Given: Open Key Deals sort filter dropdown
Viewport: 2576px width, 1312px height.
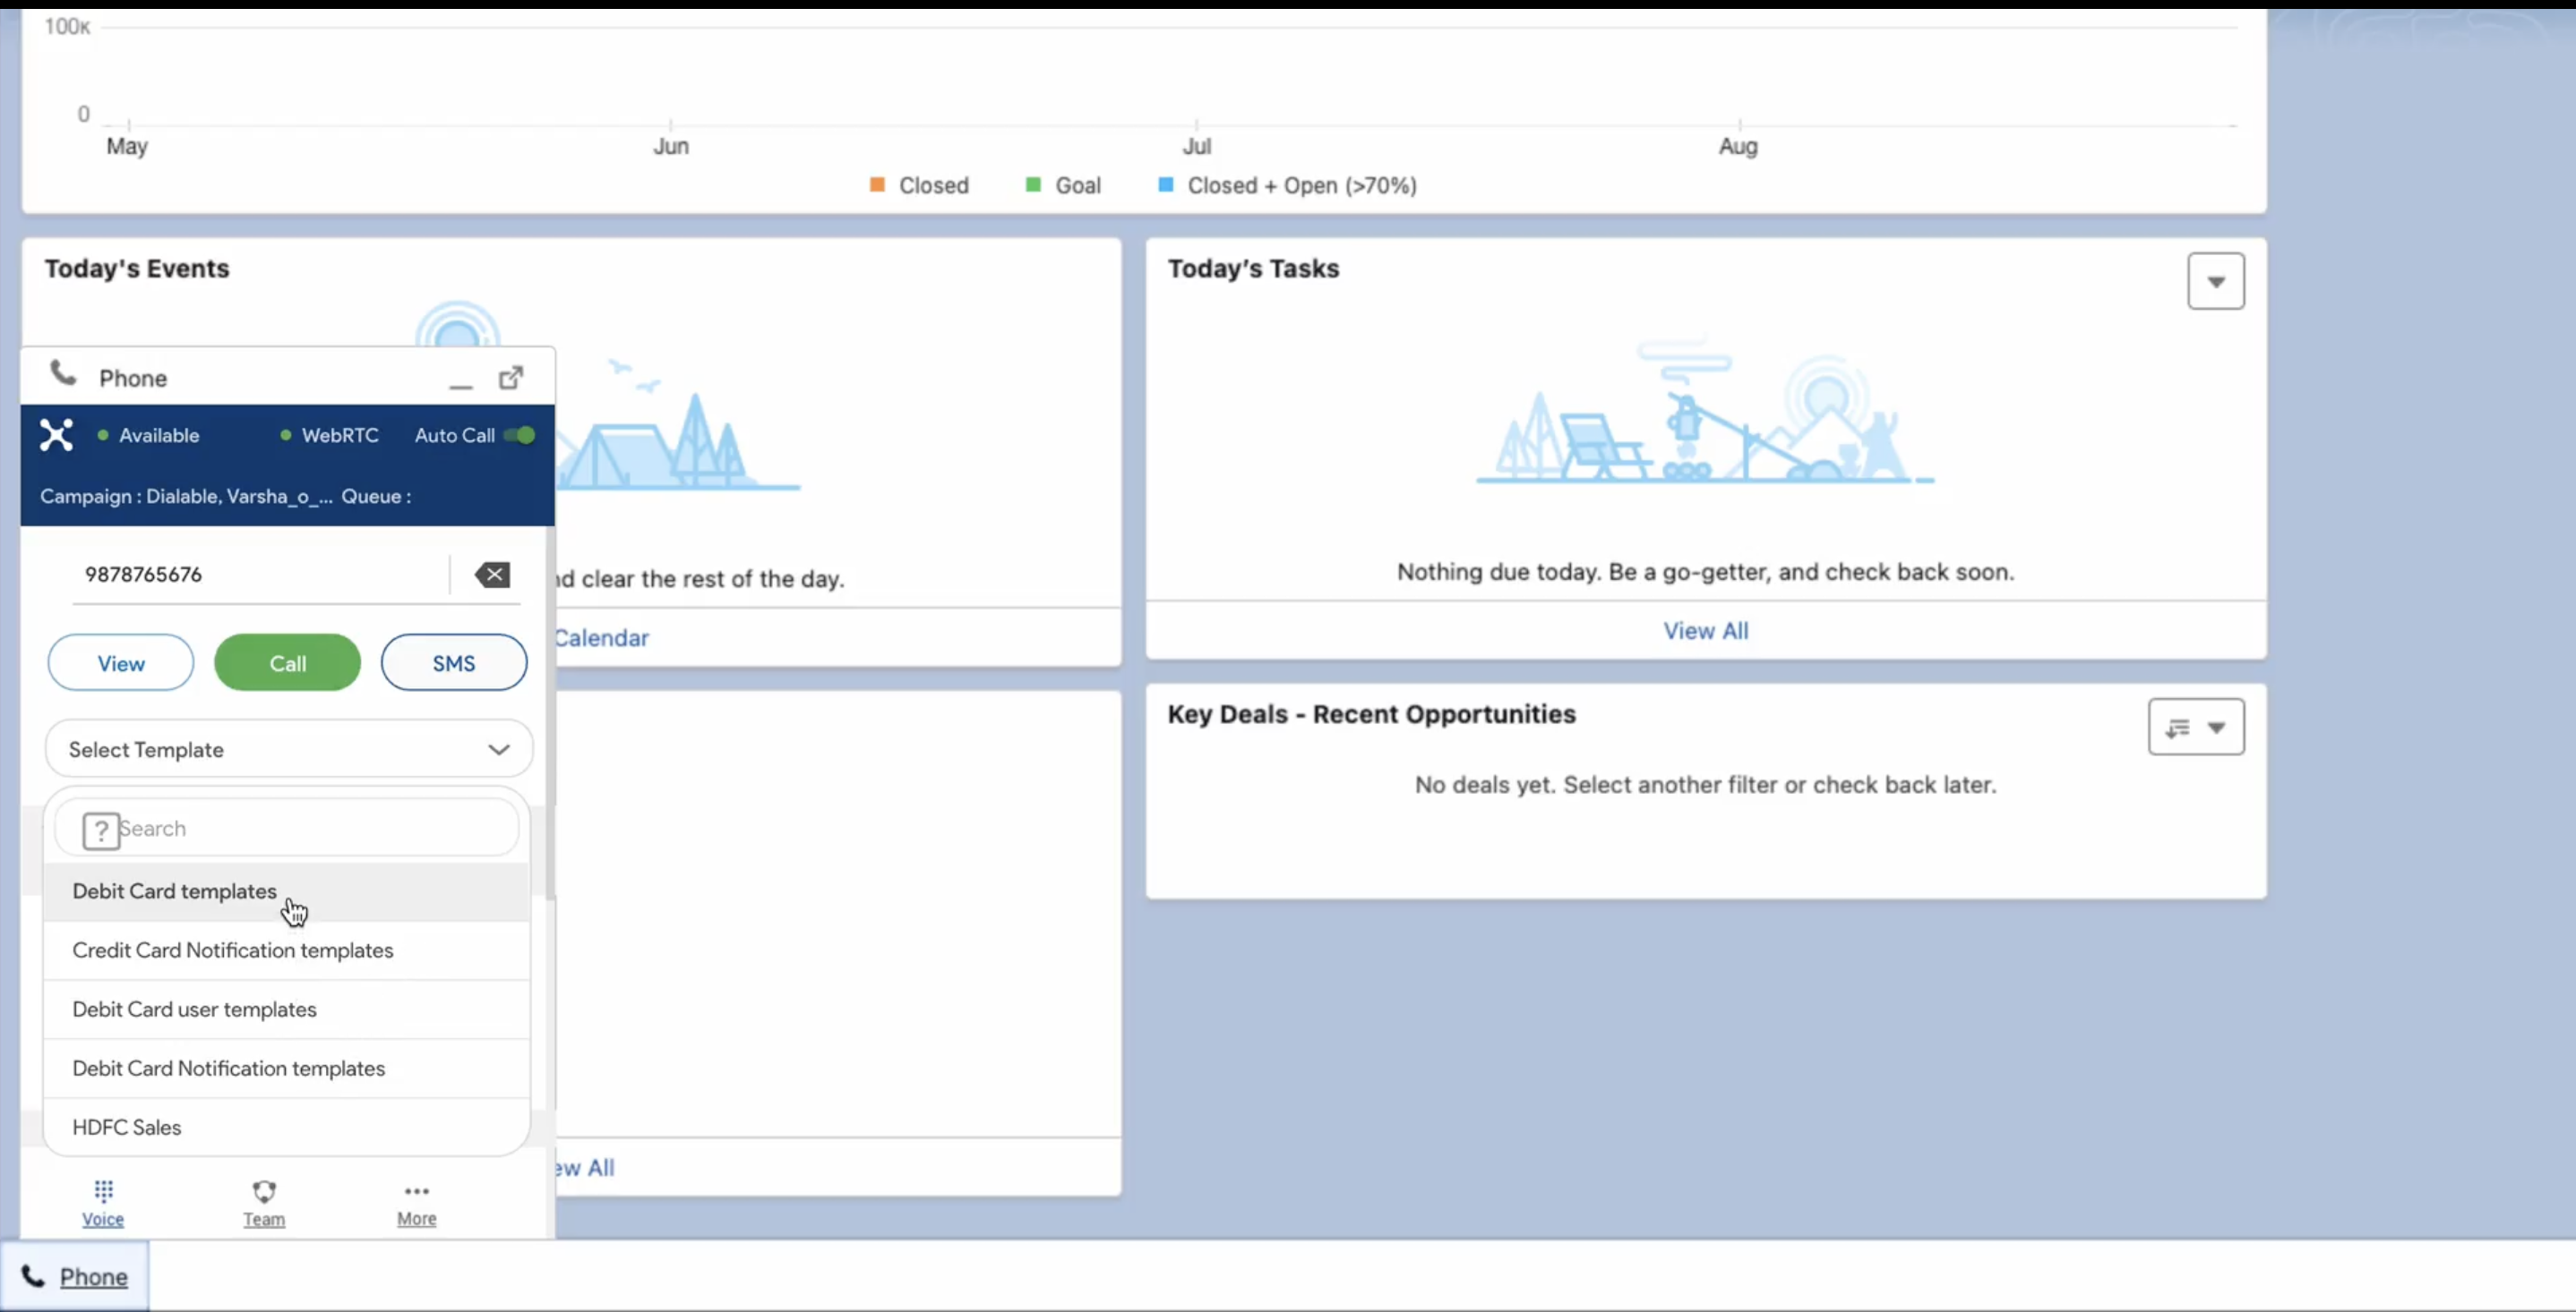Looking at the screenshot, I should coord(2195,728).
